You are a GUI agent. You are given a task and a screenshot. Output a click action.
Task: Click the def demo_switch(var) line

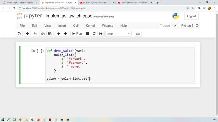coord(66,51)
